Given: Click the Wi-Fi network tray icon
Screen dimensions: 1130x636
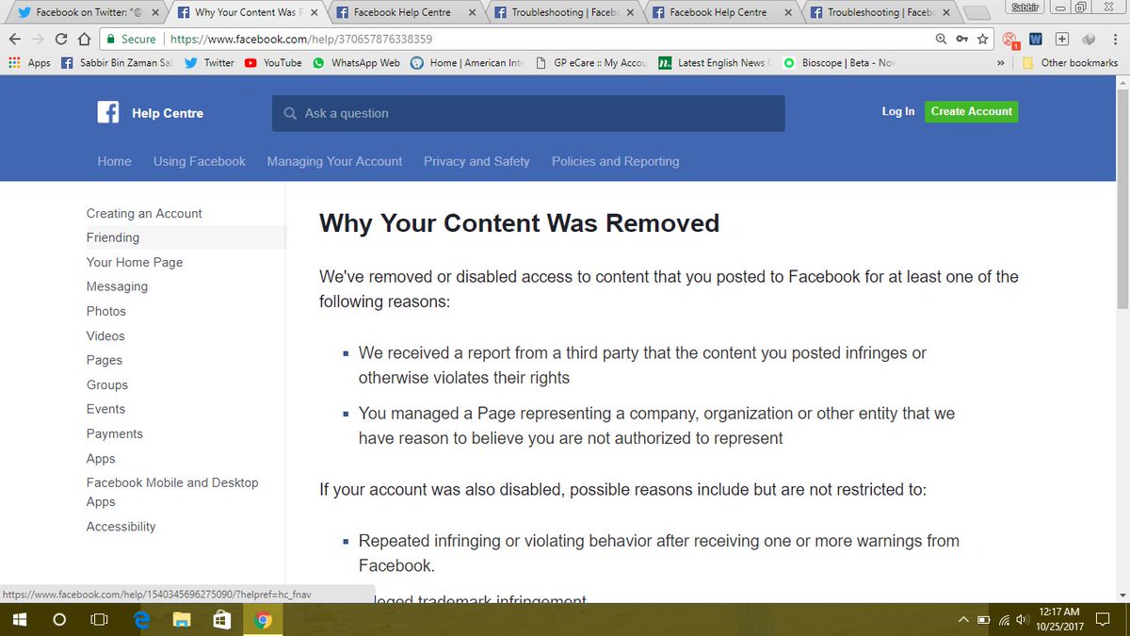Looking at the screenshot, I should [1003, 620].
